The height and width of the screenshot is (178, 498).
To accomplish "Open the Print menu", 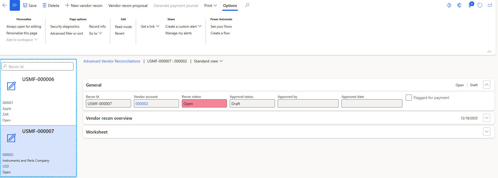I will tap(210, 6).
